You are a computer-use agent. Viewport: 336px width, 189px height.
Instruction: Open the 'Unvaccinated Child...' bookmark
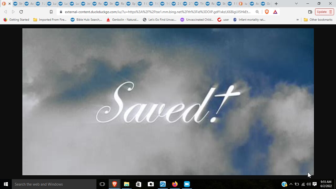(x=197, y=20)
